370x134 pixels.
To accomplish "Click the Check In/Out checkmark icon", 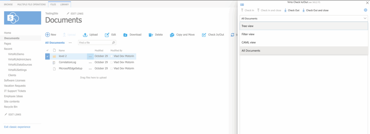I will pyautogui.click(x=204, y=35).
